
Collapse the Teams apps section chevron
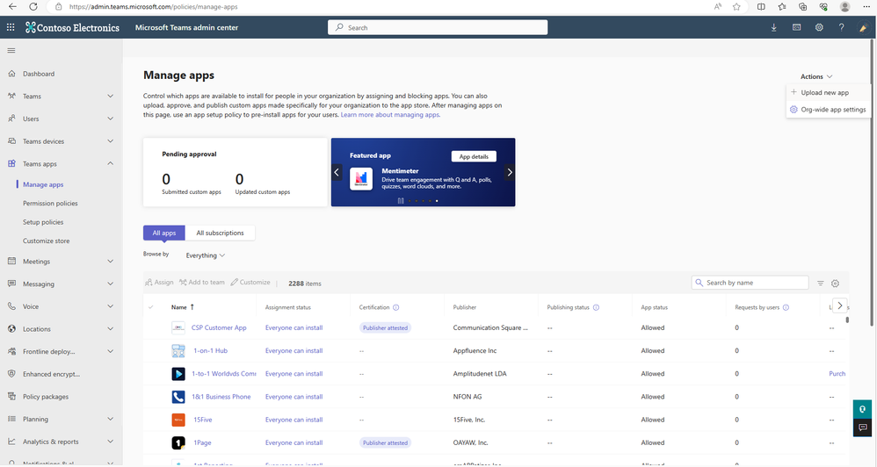pyautogui.click(x=110, y=163)
